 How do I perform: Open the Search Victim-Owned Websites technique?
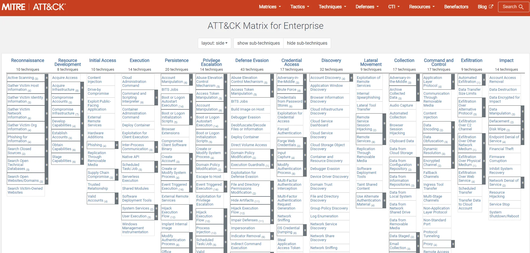[25, 191]
